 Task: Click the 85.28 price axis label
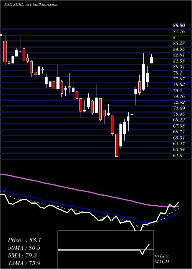[179, 43]
